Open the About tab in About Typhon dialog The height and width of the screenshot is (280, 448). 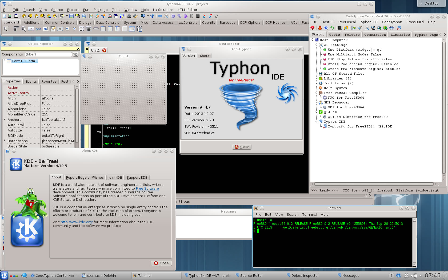205,56
